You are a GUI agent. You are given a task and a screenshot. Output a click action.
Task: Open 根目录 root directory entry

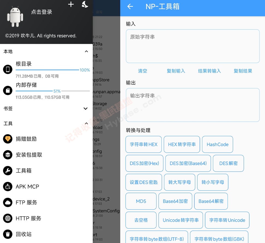tap(46, 69)
